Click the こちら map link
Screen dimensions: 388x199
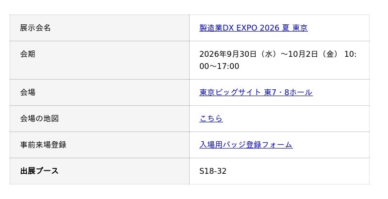tap(211, 118)
